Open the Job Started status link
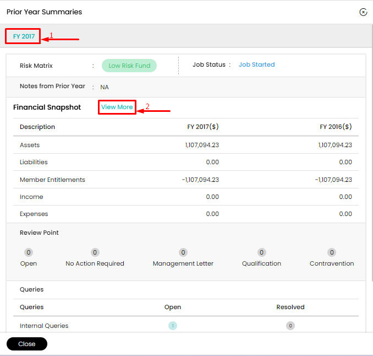373x356 pixels. click(x=257, y=64)
